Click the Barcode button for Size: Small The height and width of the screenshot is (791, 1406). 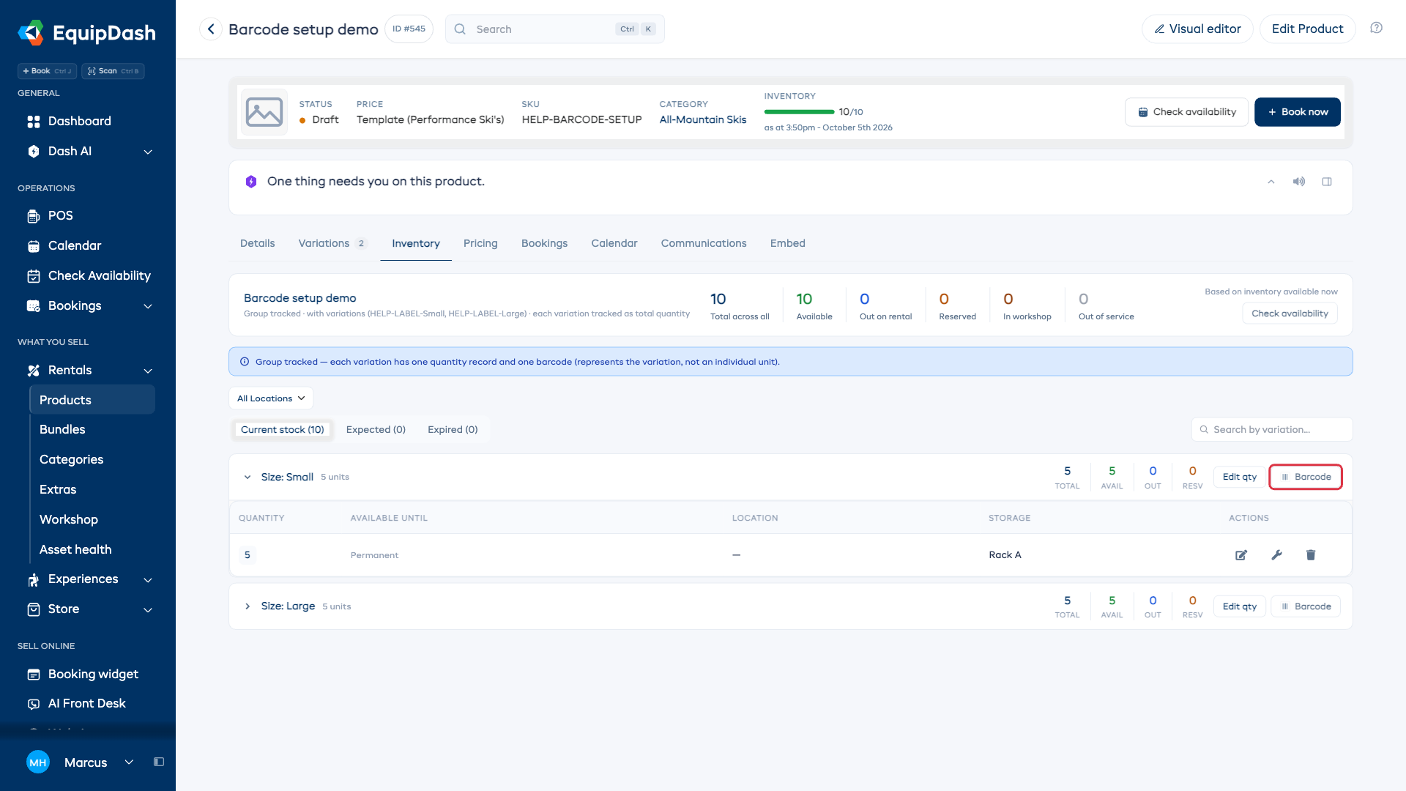1306,477
